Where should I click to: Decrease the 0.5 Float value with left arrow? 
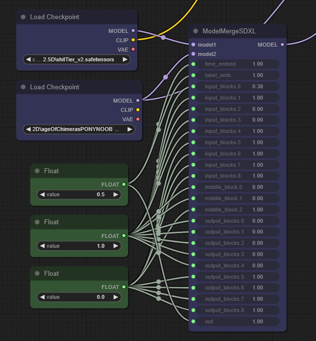coord(42,194)
